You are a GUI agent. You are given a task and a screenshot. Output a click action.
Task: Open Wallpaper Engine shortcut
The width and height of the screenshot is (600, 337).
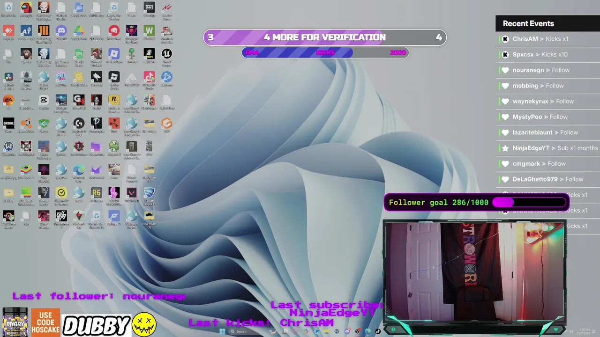coord(132,219)
